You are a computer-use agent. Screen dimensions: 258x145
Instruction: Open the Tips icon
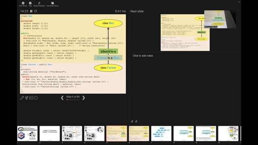tap(30, 4)
